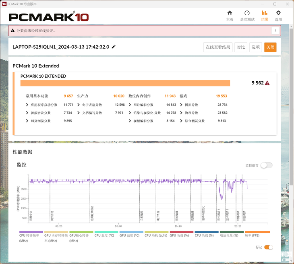Click the 电子表格 marker in chart
Image resolution: width=294 pixels, height=264 pixels.
click(x=156, y=199)
